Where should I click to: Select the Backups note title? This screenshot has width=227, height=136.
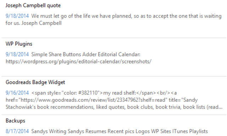[15, 121]
